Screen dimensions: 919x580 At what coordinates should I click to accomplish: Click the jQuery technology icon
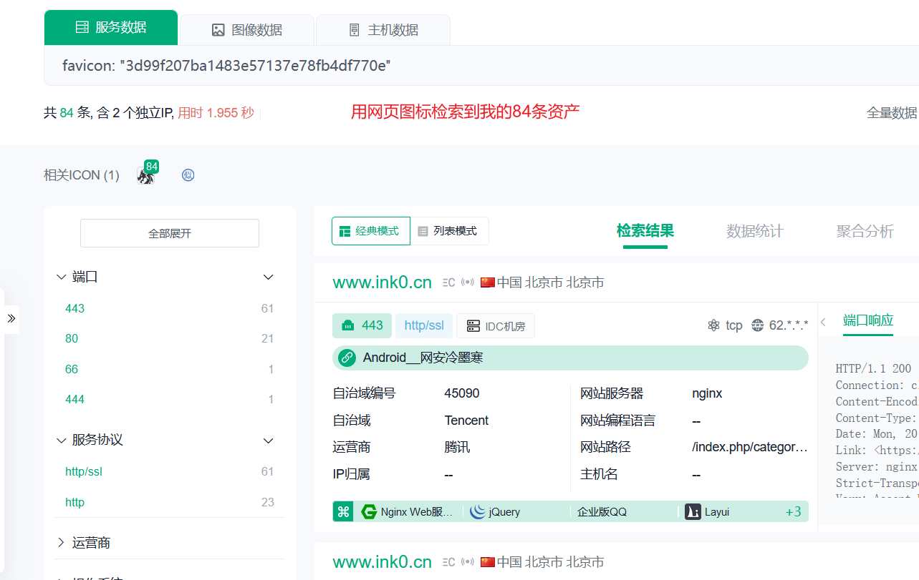477,511
